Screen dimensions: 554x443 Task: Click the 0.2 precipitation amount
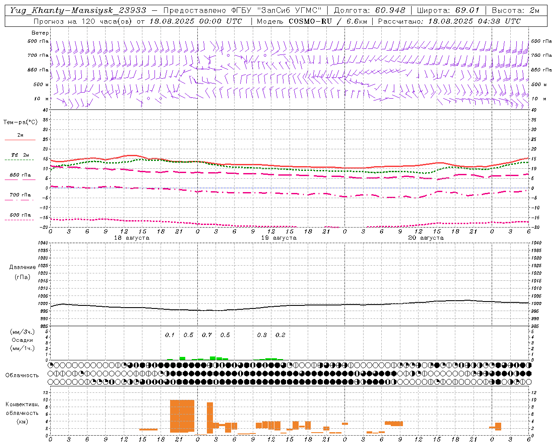click(280, 335)
